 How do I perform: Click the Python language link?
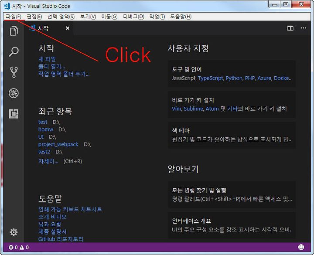click(234, 78)
